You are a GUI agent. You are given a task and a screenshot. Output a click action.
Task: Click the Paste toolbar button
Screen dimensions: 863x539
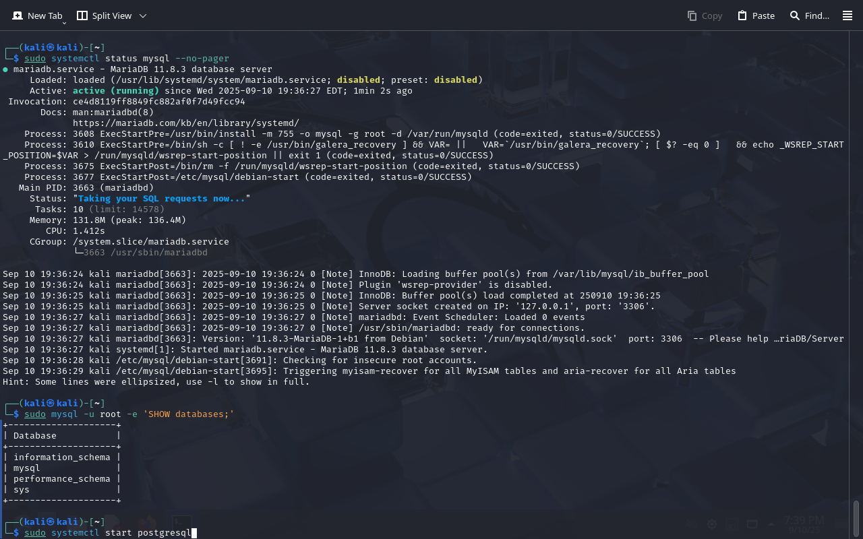coord(756,15)
